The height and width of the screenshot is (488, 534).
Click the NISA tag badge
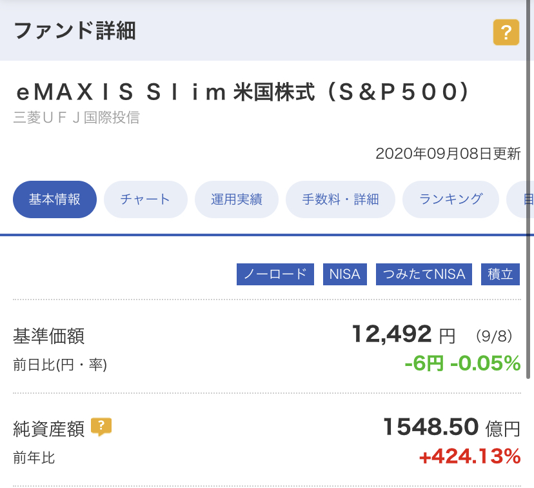point(345,274)
